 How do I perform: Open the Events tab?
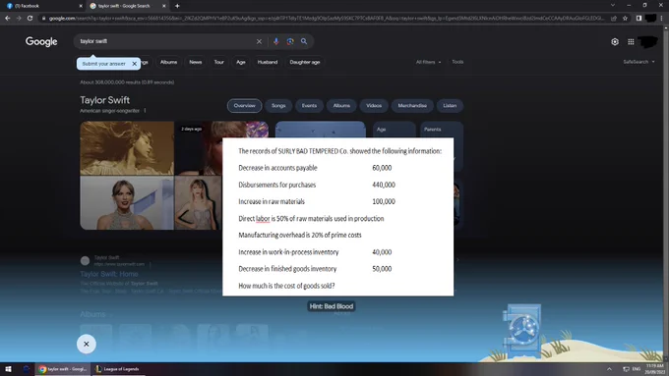(309, 106)
